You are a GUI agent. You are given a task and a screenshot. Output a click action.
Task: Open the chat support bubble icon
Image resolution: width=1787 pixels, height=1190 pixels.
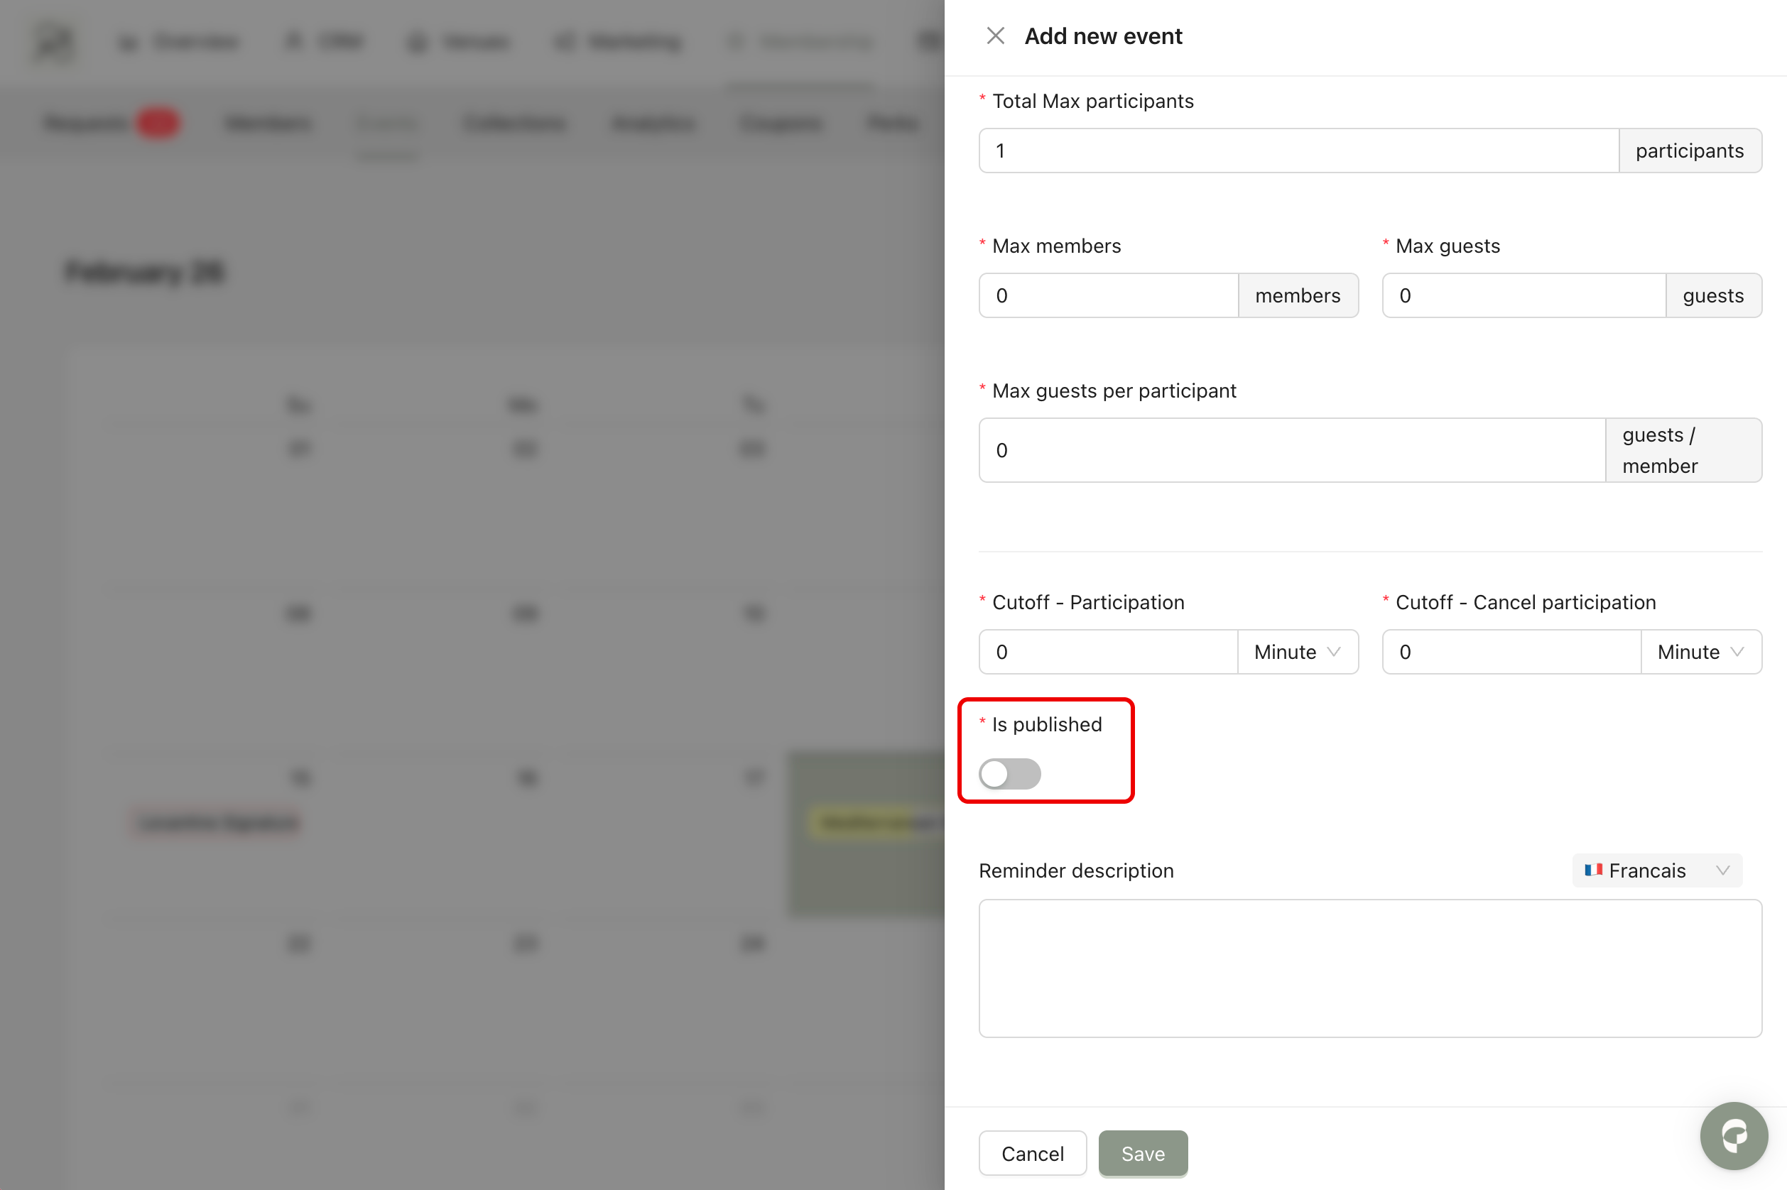1733,1135
